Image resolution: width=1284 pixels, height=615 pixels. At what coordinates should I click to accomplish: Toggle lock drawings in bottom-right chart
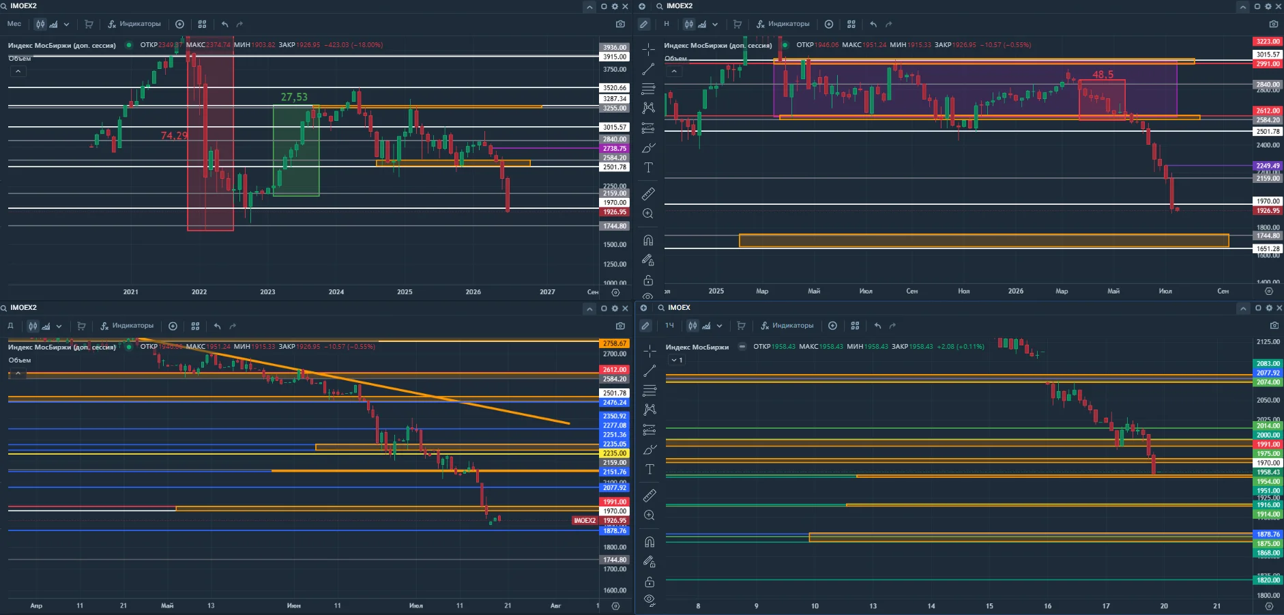[650, 582]
